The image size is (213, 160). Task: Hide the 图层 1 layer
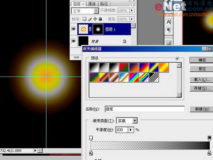pos(73,29)
